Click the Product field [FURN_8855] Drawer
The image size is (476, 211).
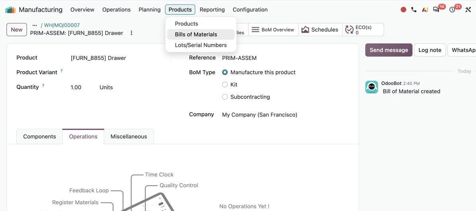point(98,58)
